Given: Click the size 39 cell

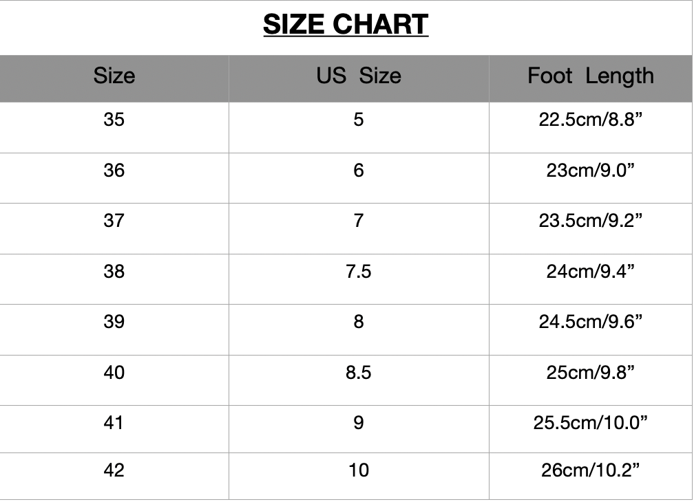Looking at the screenshot, I should 114,322.
